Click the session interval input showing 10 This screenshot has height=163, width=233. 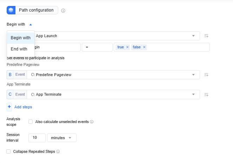tap(37, 138)
